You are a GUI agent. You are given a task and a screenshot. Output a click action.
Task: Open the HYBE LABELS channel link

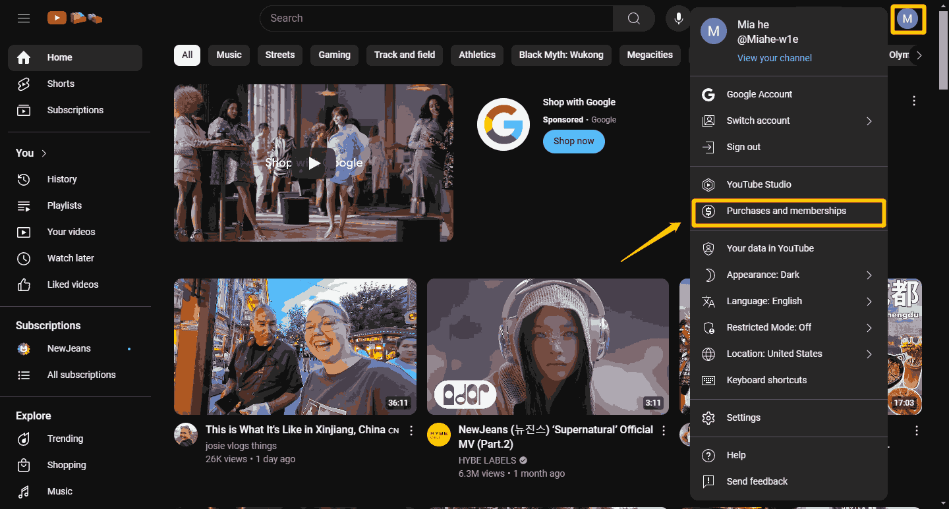coord(488,460)
